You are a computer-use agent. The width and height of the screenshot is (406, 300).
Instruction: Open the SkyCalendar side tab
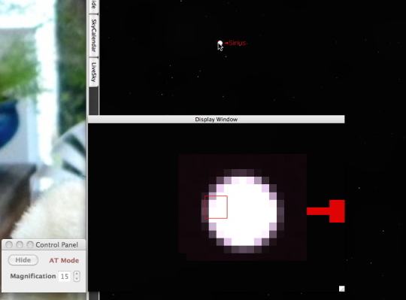tap(93, 35)
